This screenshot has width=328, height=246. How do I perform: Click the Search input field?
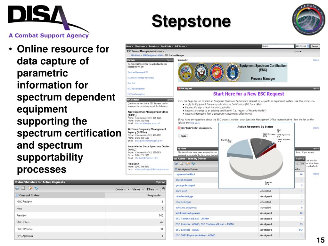point(278,46)
